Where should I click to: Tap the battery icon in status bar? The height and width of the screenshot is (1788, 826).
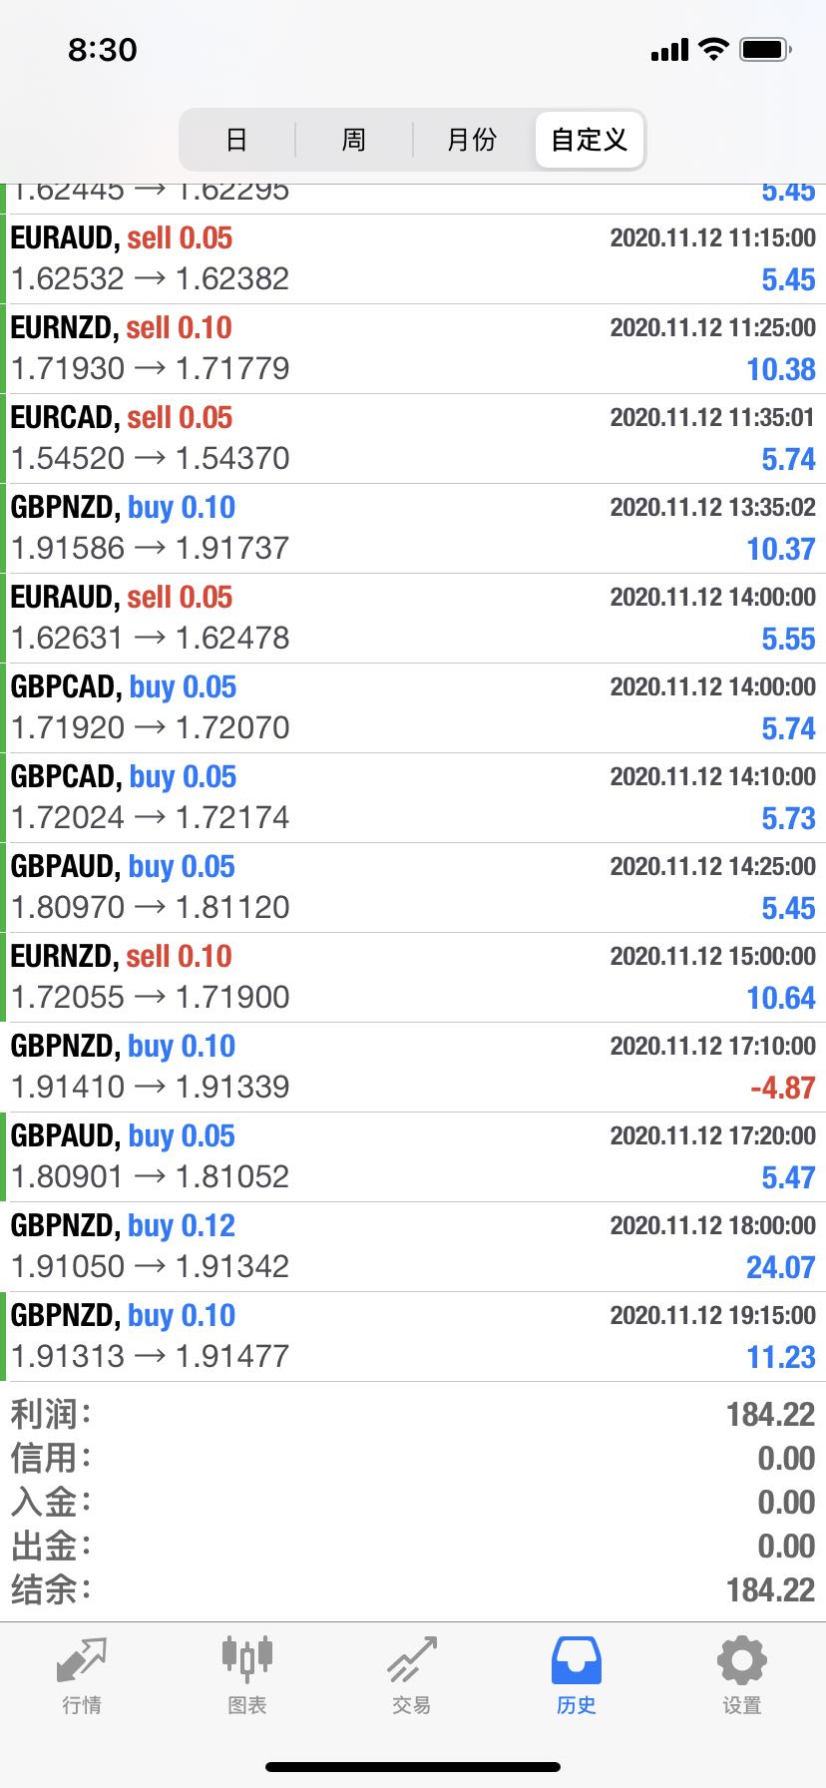point(765,50)
